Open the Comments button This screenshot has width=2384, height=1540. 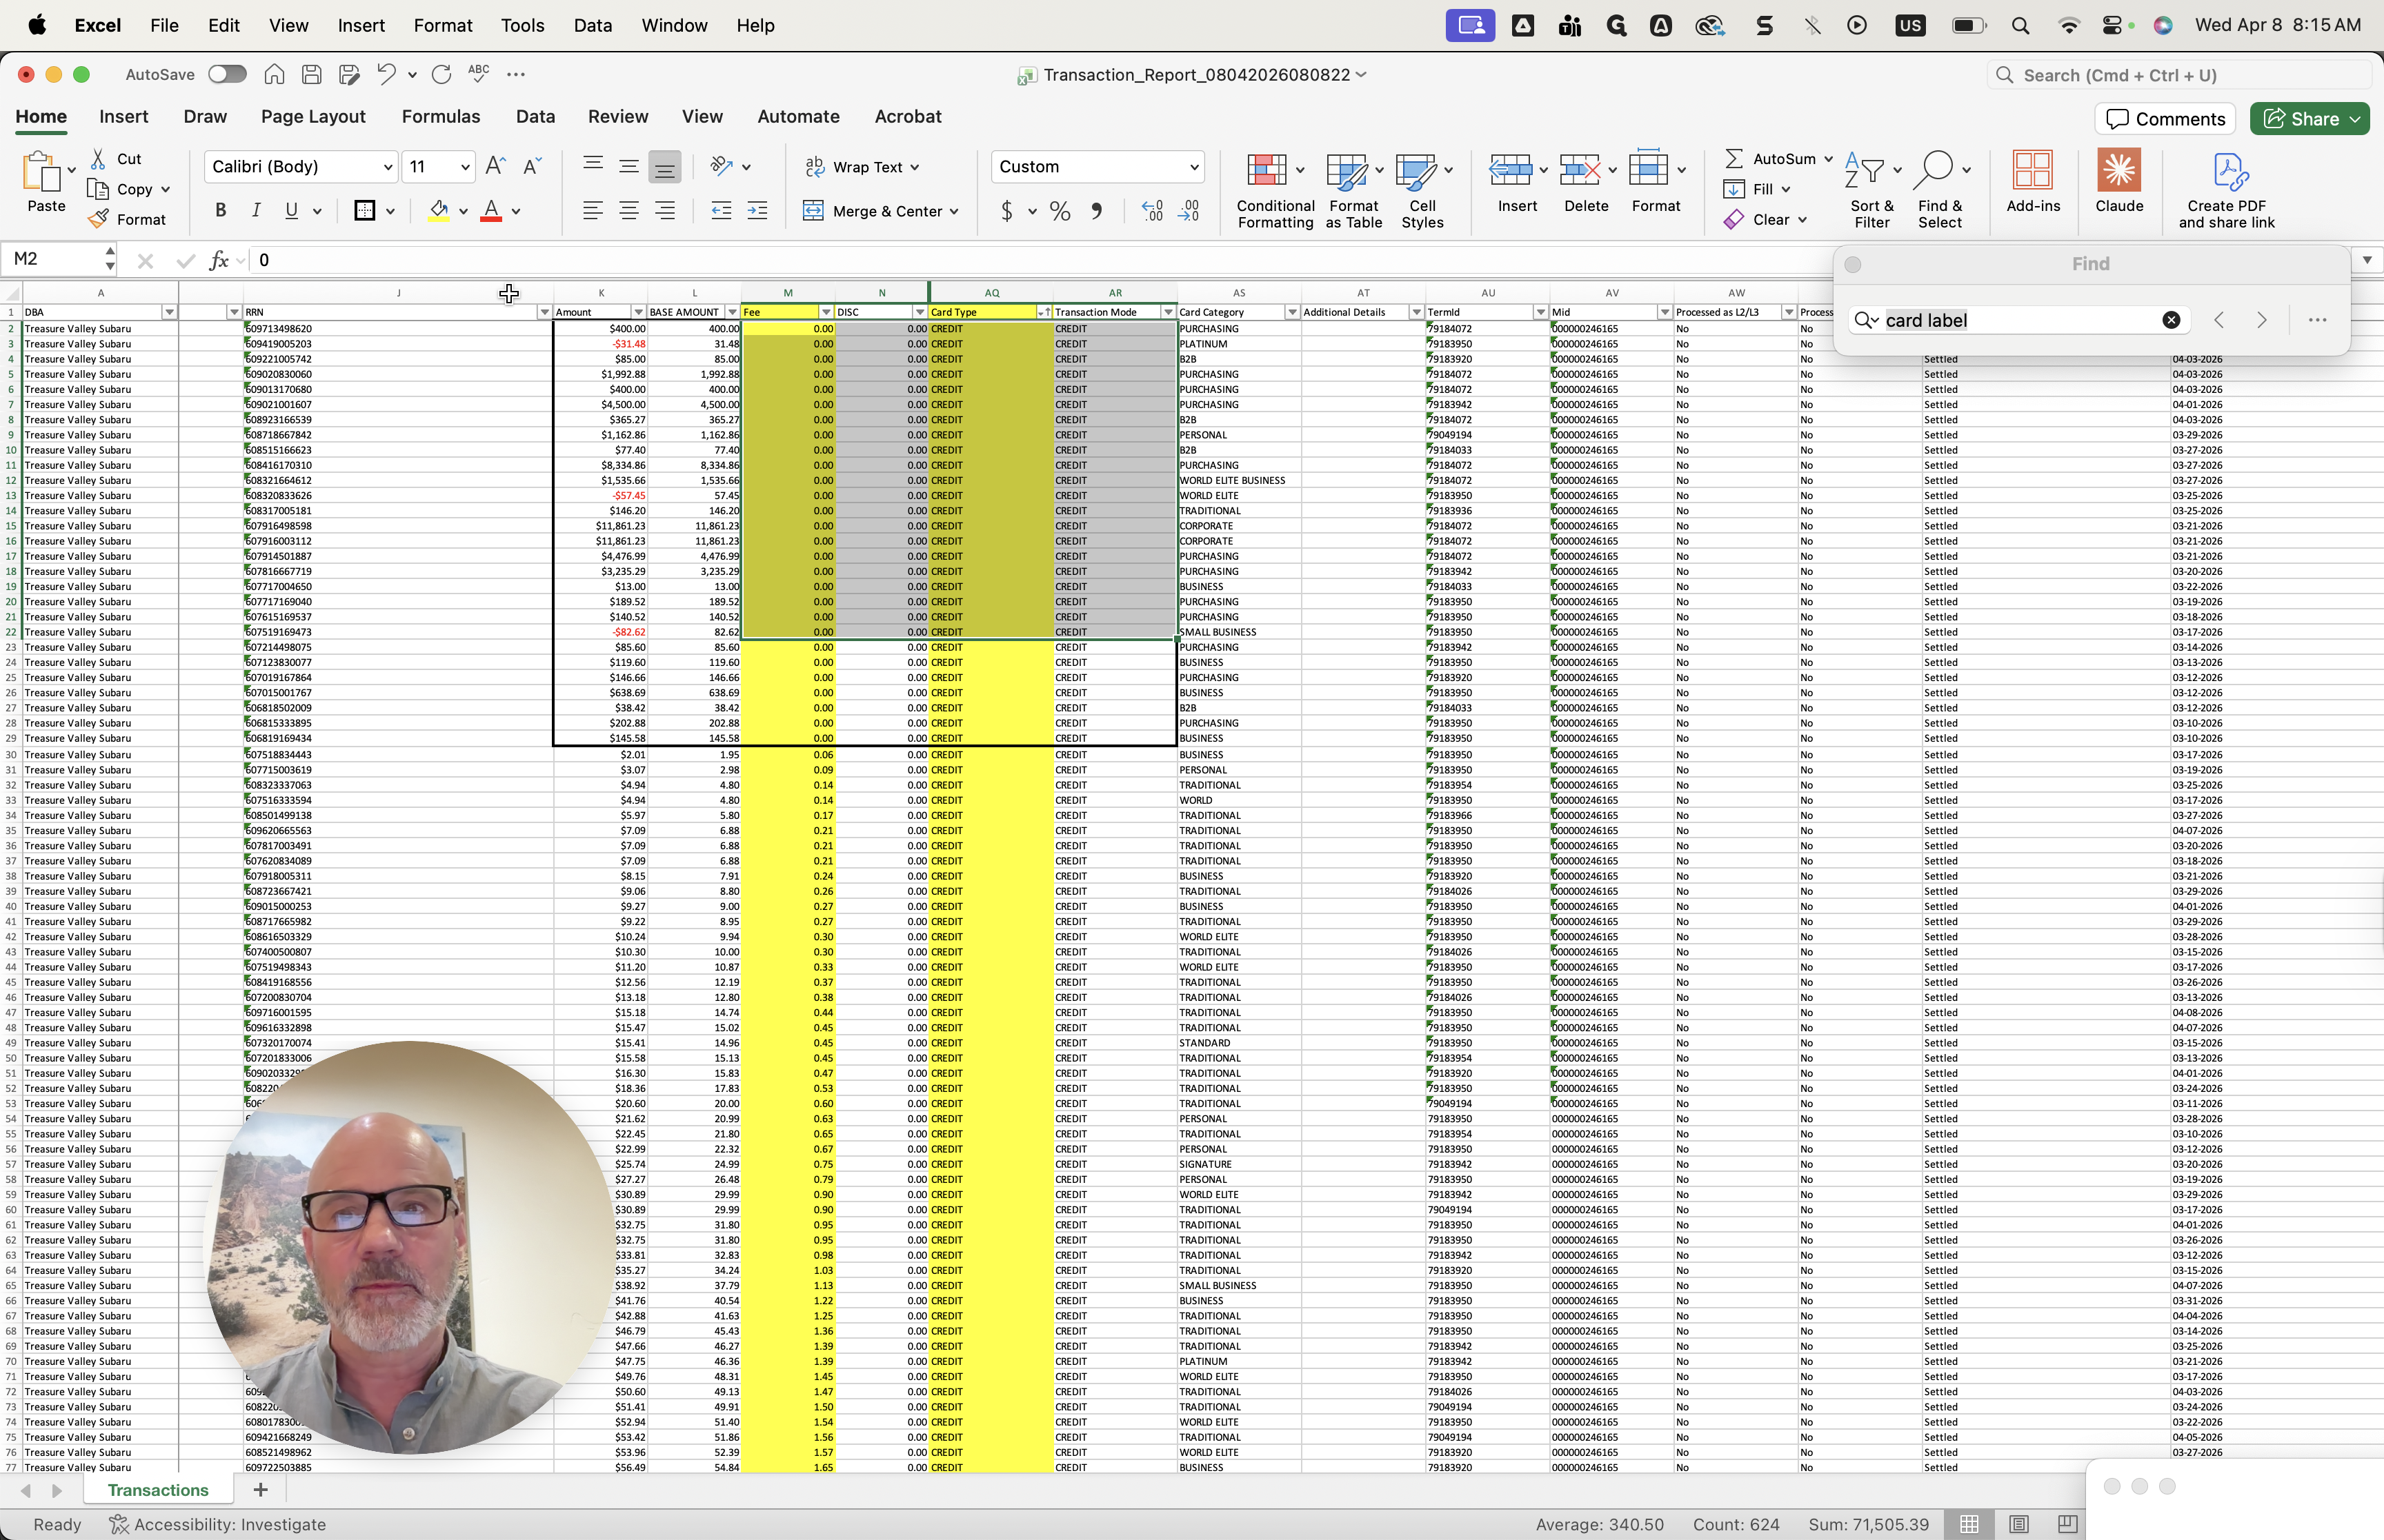click(x=2165, y=119)
